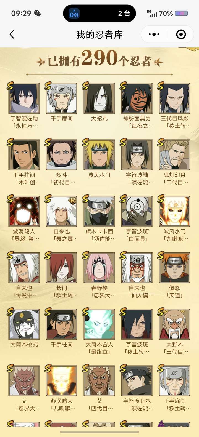
Task: Open 波风水门 portrait without subtitle
Action: pyautogui.click(x=99, y=155)
